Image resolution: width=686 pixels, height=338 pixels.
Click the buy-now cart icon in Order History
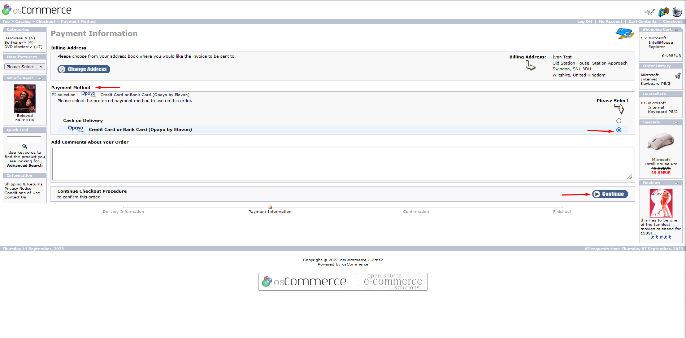click(x=678, y=76)
